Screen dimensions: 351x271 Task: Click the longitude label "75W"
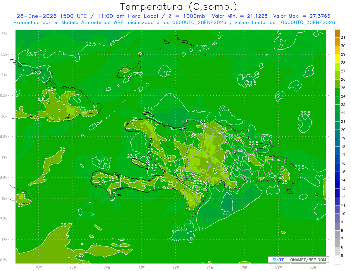[73, 267]
